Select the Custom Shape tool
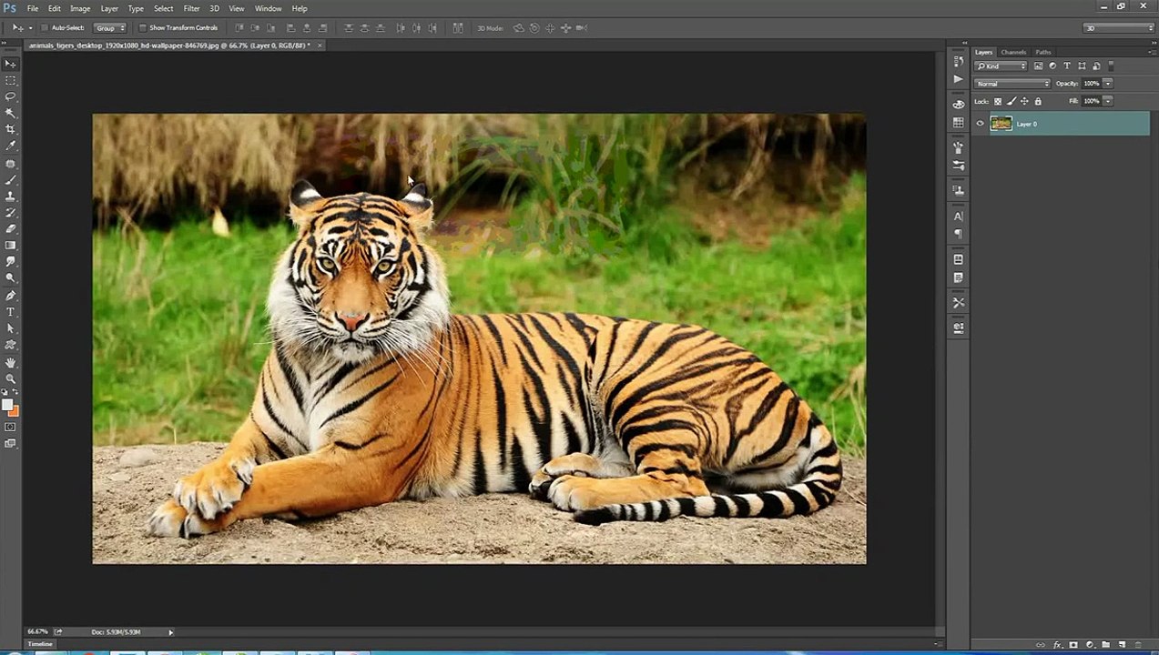Screen dimensions: 1159x655 [x=10, y=345]
